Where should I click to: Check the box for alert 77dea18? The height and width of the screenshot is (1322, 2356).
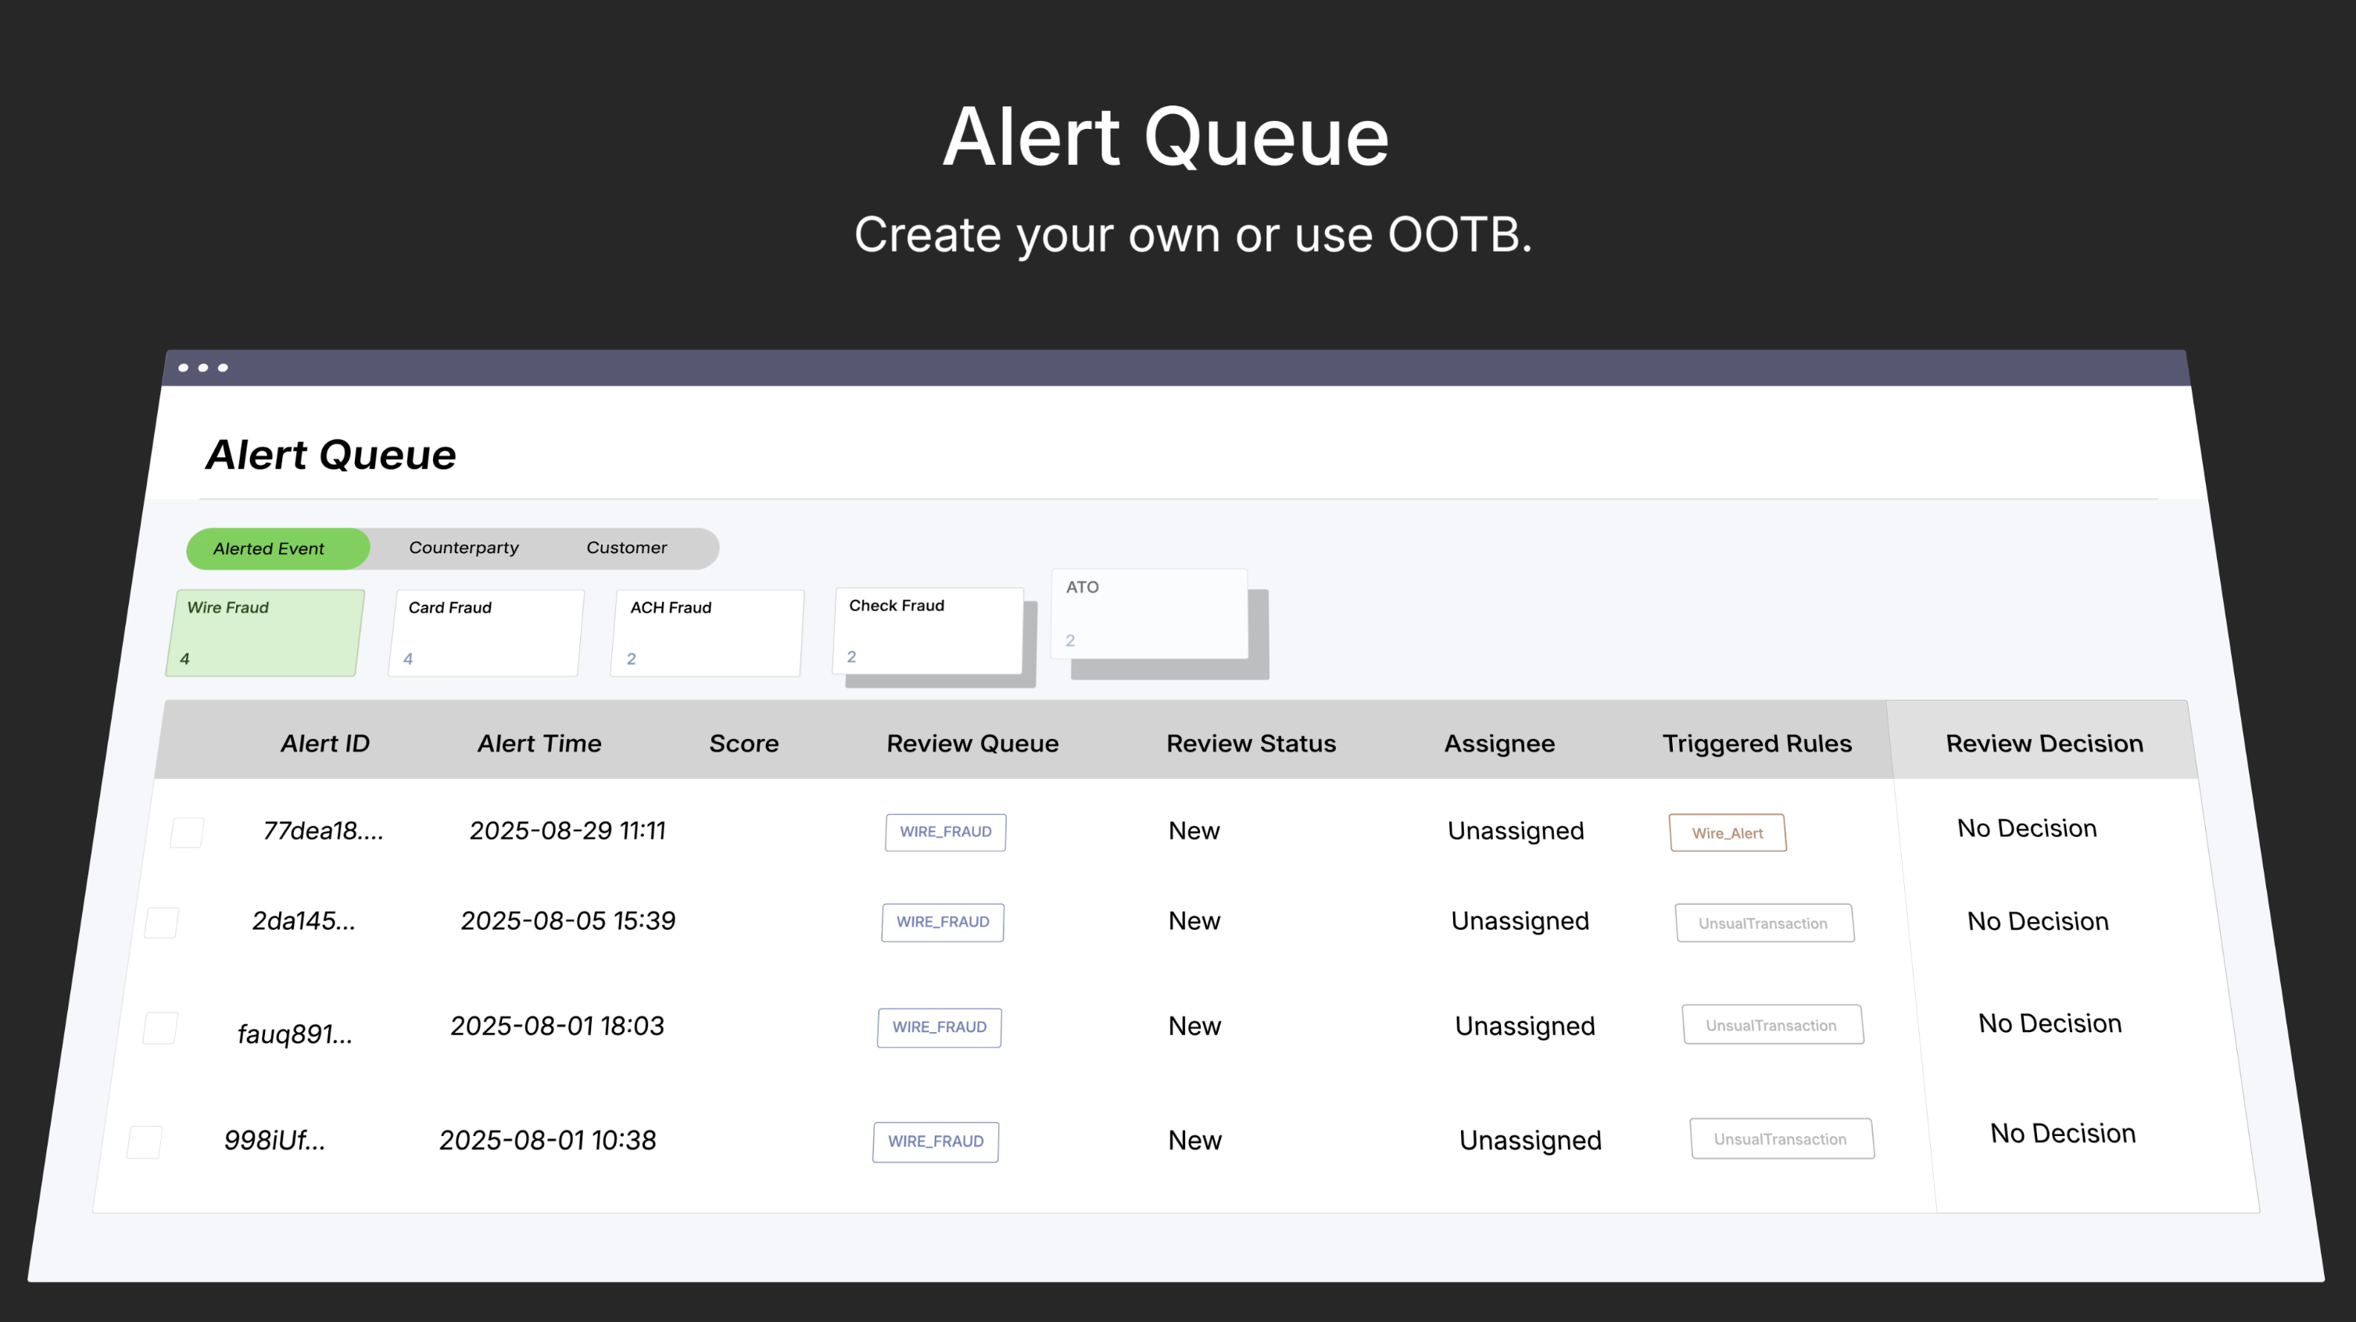[x=187, y=832]
